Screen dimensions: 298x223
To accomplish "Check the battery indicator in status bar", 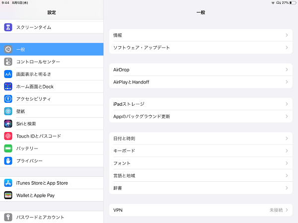I will point(293,2).
